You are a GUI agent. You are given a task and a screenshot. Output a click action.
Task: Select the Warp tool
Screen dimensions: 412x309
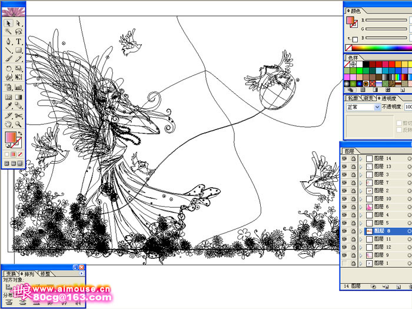coord(8,77)
